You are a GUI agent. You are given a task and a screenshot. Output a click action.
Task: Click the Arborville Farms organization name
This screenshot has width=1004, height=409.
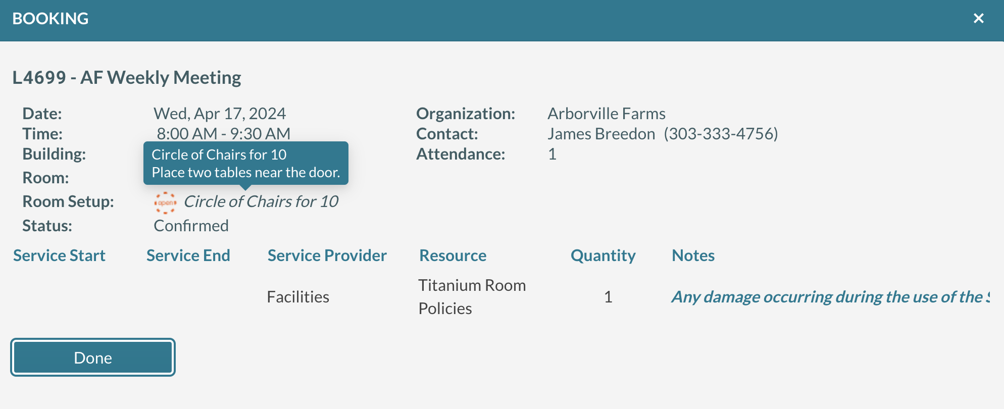click(x=607, y=114)
